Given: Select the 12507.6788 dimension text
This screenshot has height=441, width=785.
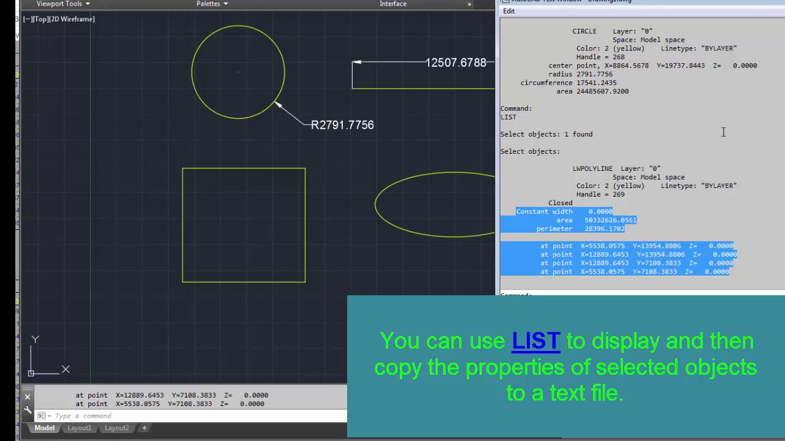Looking at the screenshot, I should point(456,62).
